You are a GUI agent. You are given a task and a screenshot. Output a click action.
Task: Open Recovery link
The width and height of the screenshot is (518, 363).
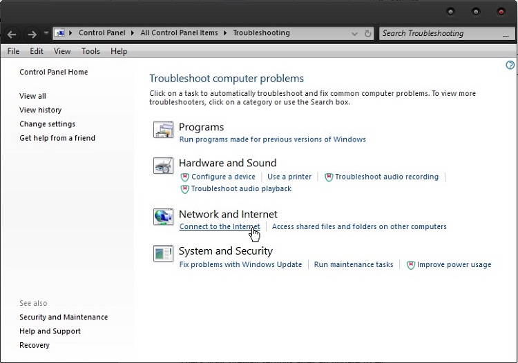35,345
